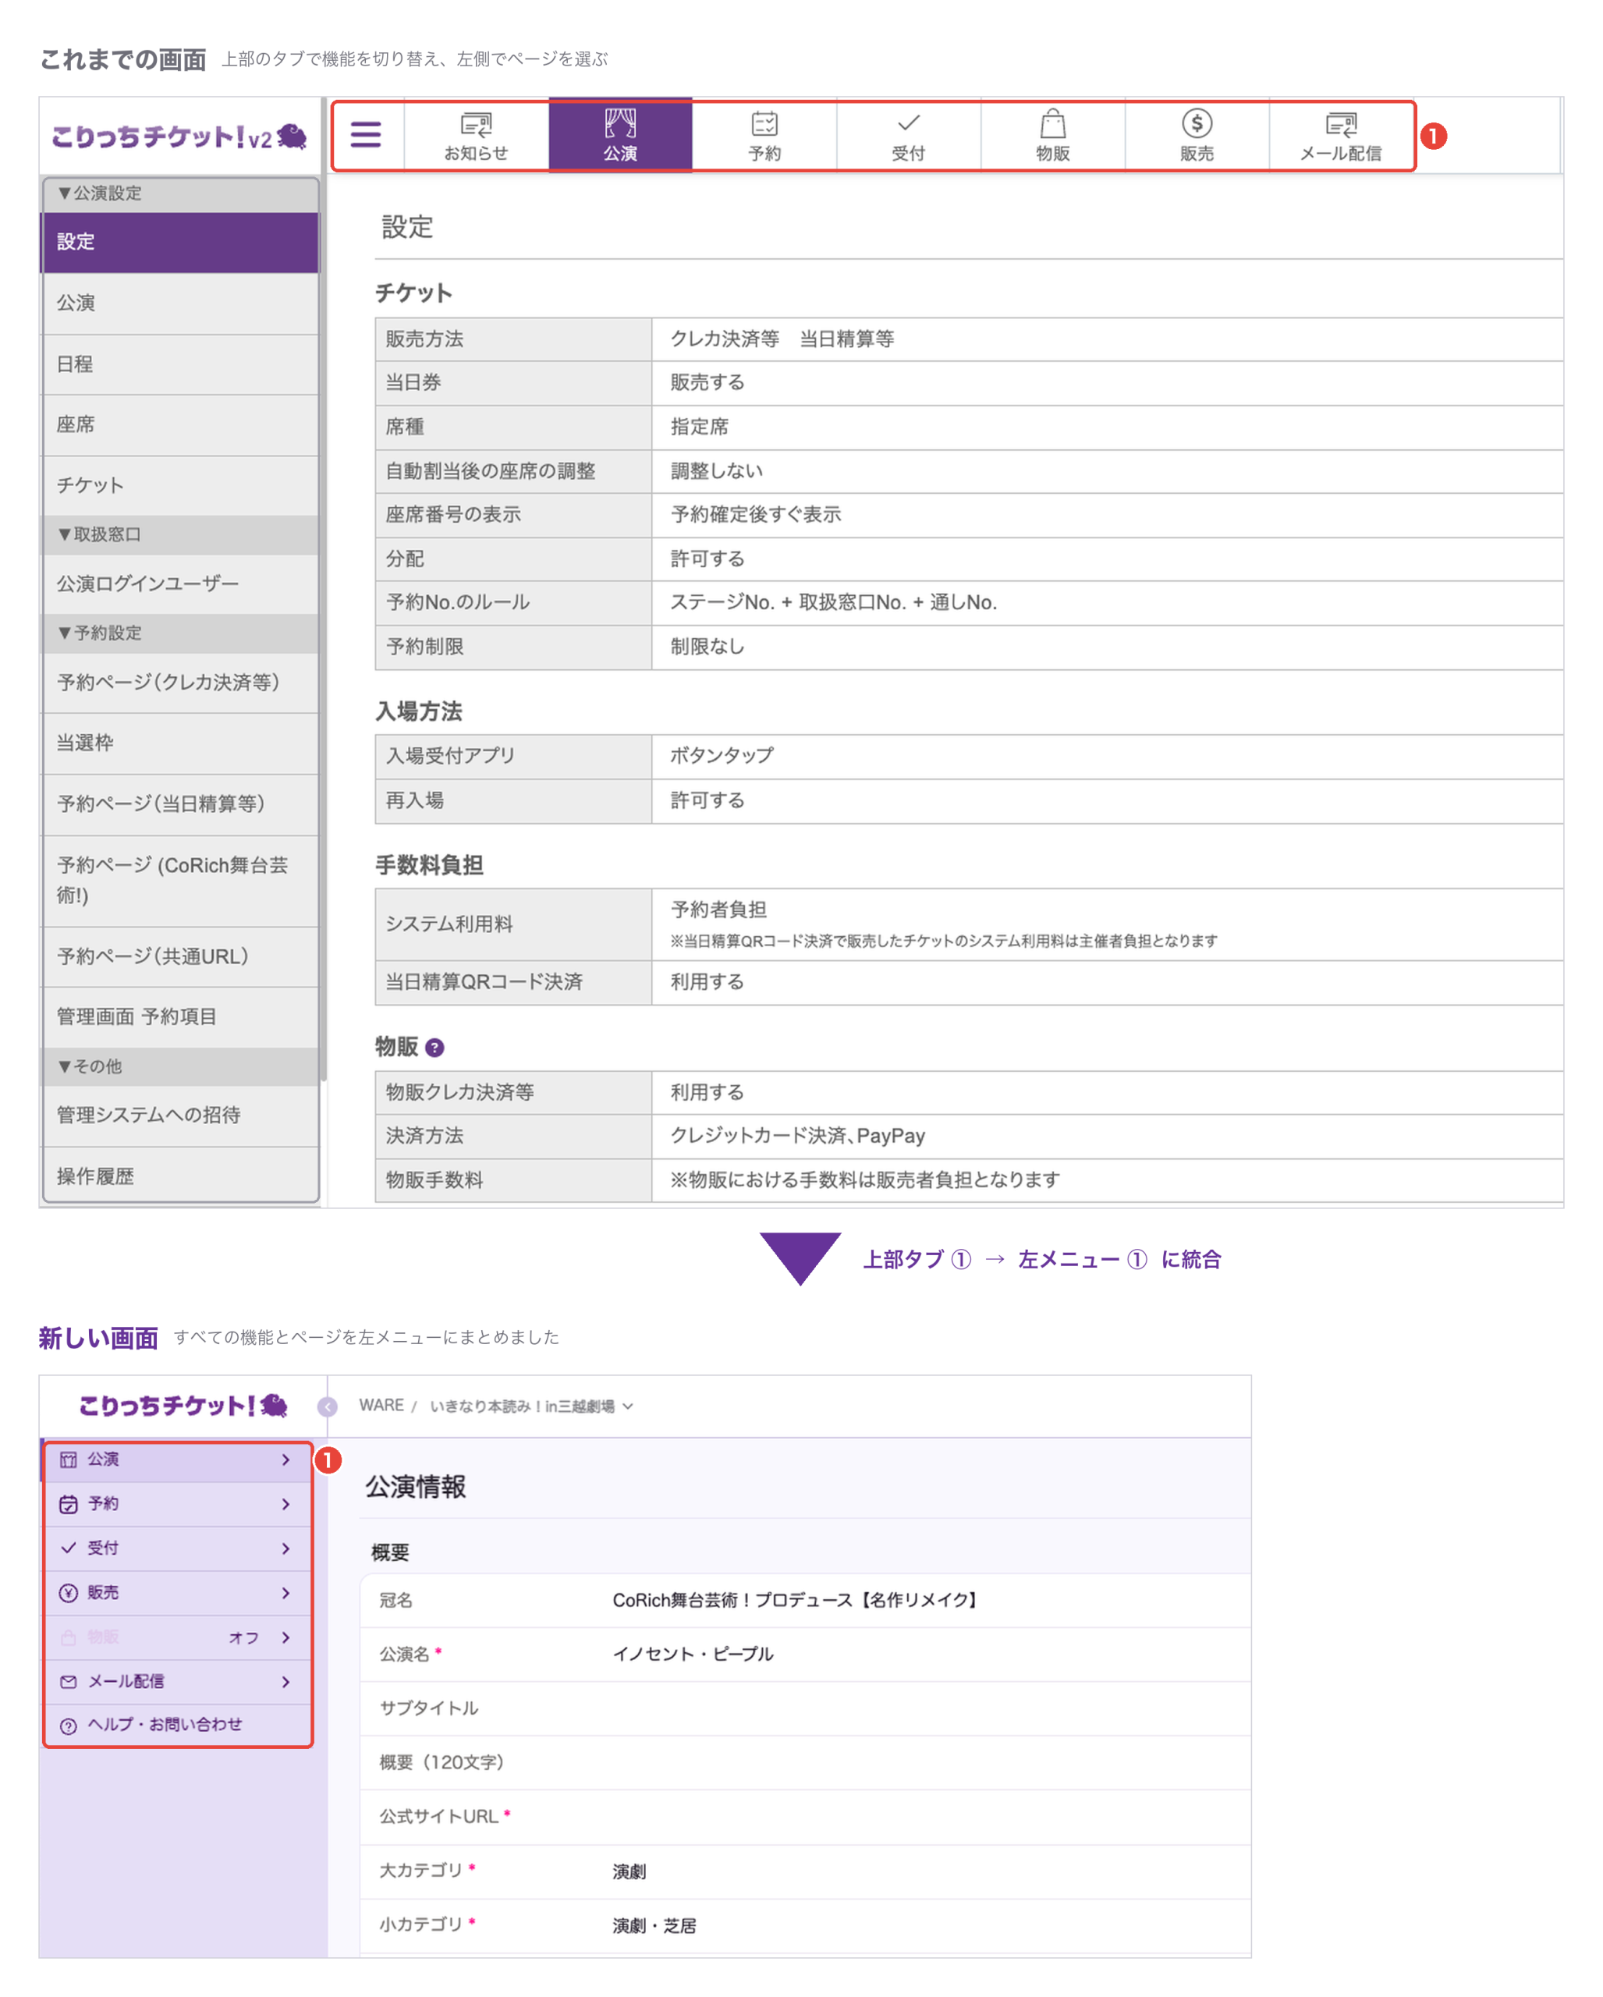Click the メール配信 envelope icon in the new sidebar
1603x1997 pixels.
point(68,1682)
